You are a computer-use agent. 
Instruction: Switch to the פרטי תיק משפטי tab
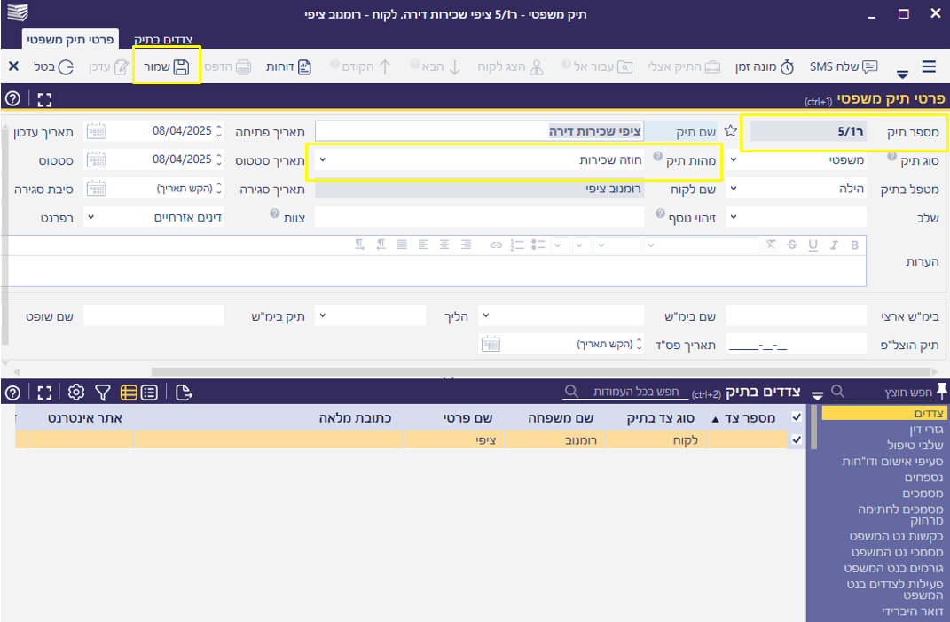coord(70,39)
